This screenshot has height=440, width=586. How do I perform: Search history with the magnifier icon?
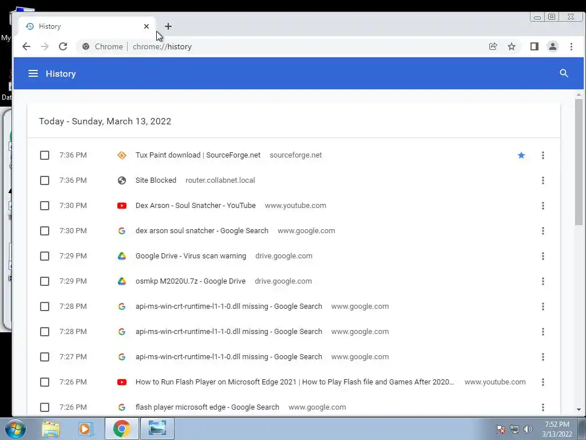tap(564, 73)
